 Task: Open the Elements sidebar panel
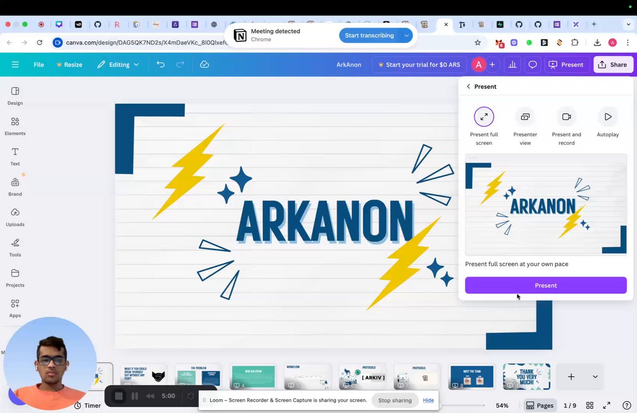(x=15, y=126)
